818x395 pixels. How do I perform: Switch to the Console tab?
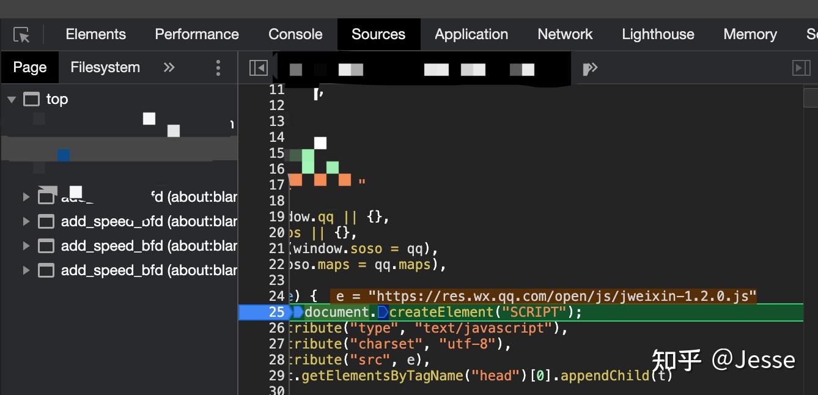(295, 34)
